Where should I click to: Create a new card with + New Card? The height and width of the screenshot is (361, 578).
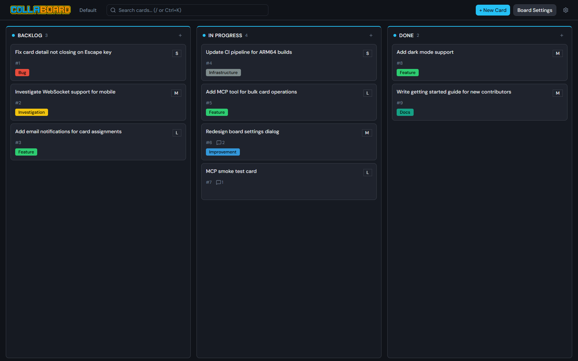[493, 10]
